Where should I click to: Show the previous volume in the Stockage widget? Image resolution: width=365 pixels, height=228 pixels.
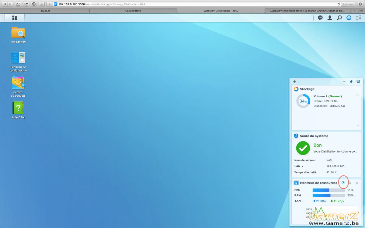358,95
